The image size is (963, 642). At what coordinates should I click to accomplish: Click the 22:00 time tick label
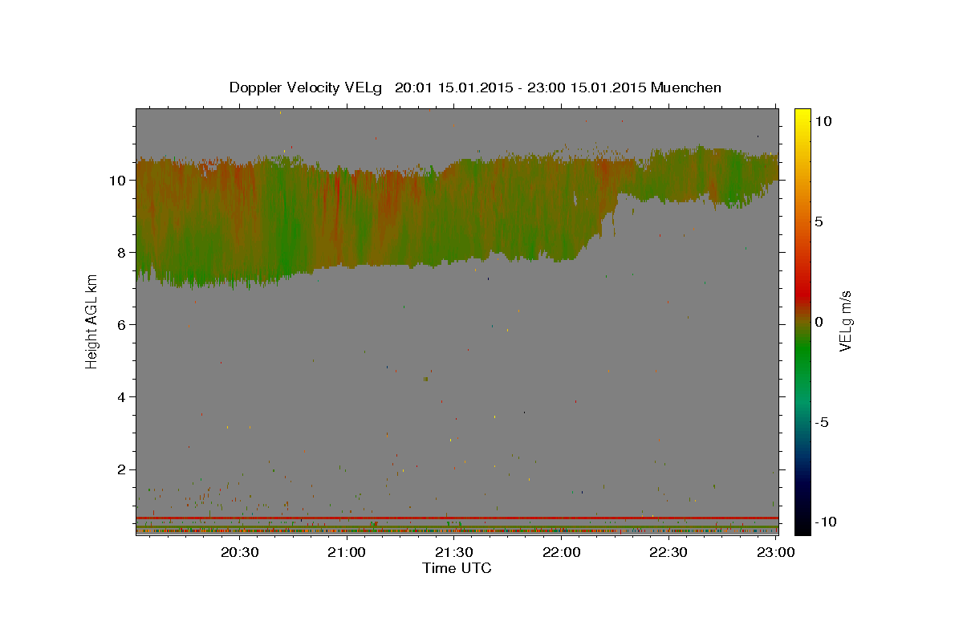pyautogui.click(x=562, y=552)
